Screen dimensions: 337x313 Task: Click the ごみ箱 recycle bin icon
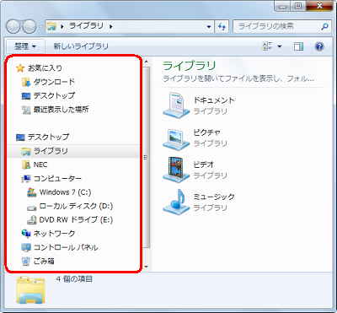coord(26,262)
